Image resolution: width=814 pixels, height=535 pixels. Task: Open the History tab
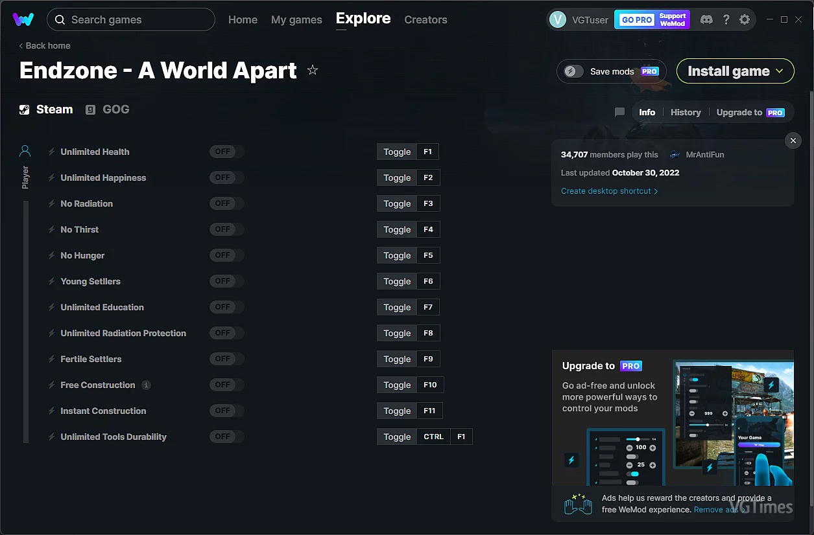tap(686, 112)
